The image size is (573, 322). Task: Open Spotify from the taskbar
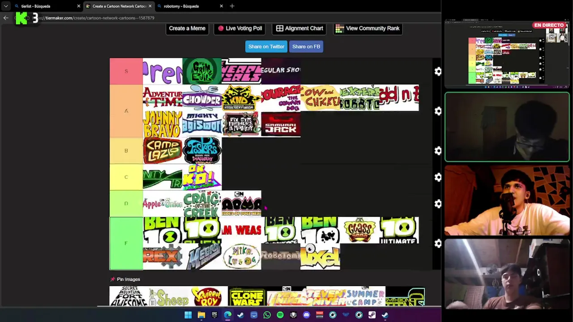click(x=280, y=315)
